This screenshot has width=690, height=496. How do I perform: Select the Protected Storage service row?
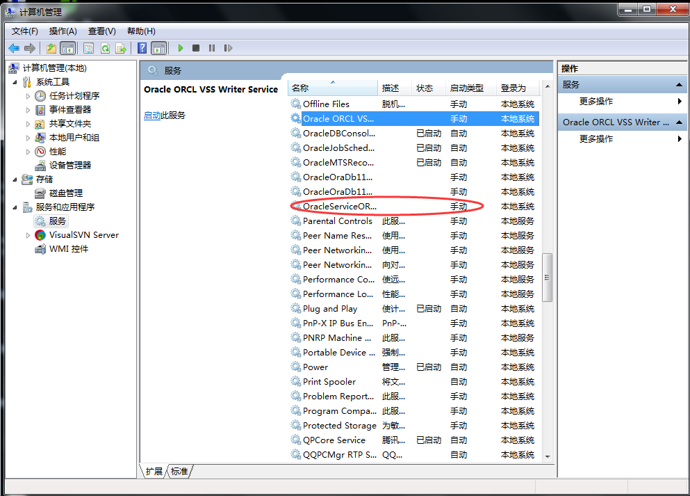(414, 426)
